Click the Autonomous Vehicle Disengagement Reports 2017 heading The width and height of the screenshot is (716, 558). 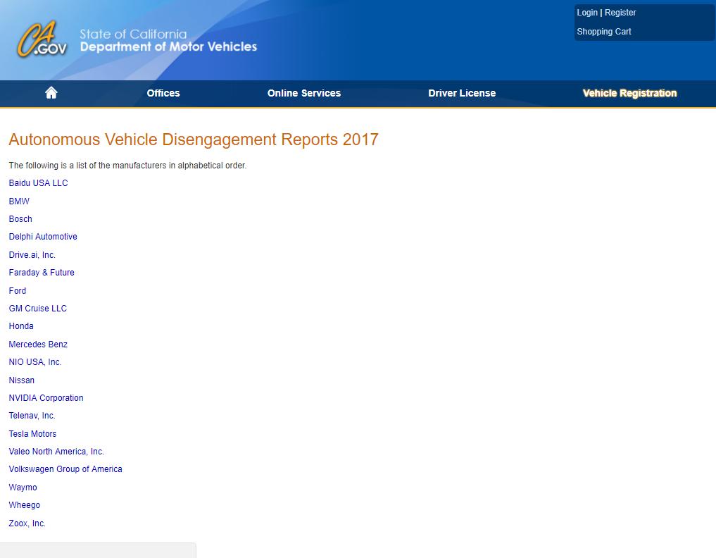click(x=194, y=139)
